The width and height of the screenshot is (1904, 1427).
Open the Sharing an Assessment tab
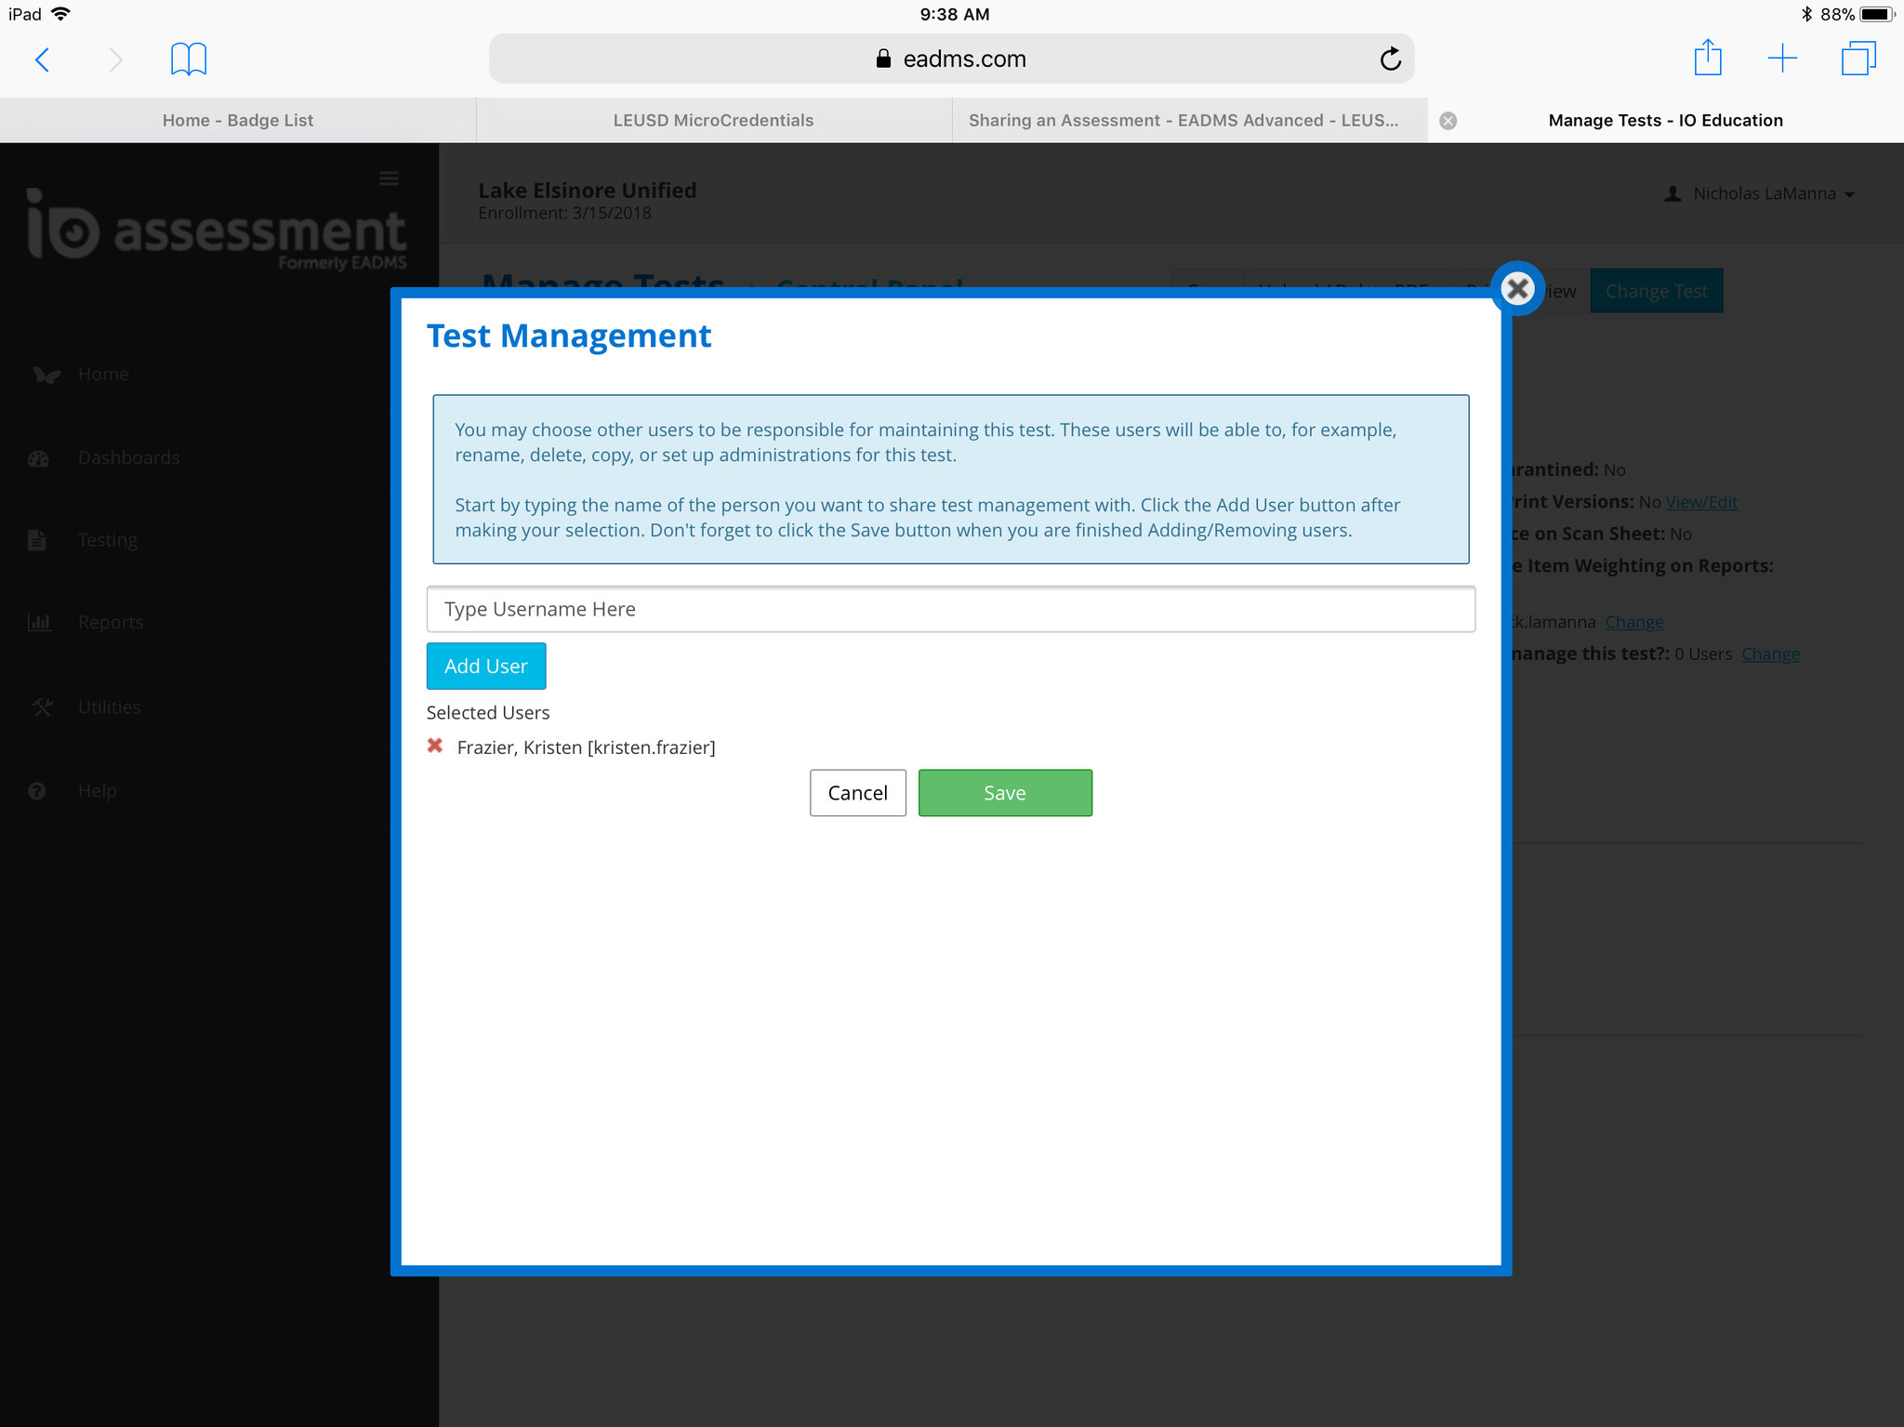click(1183, 121)
